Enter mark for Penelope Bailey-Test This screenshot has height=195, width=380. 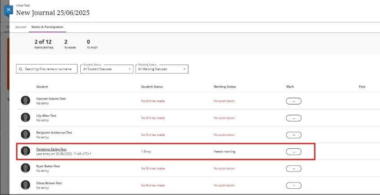(293, 152)
